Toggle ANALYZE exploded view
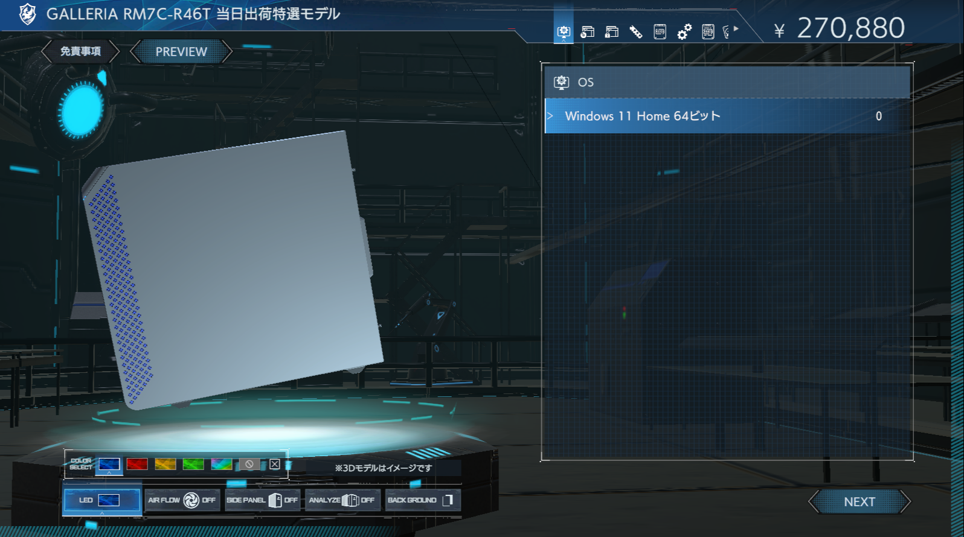The height and width of the screenshot is (537, 964). pos(342,500)
